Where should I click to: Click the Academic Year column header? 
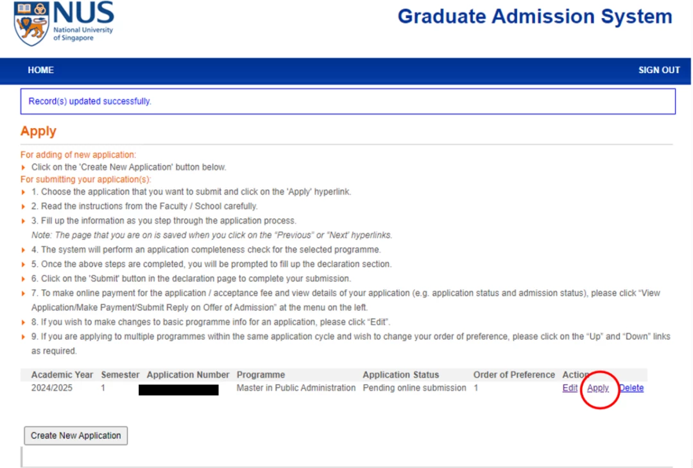point(62,375)
